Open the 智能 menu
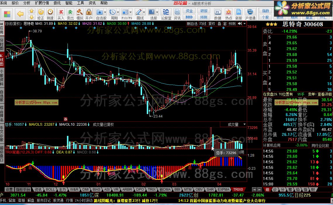Image resolution: width=333 pixels, height=205 pixels. (69, 3)
